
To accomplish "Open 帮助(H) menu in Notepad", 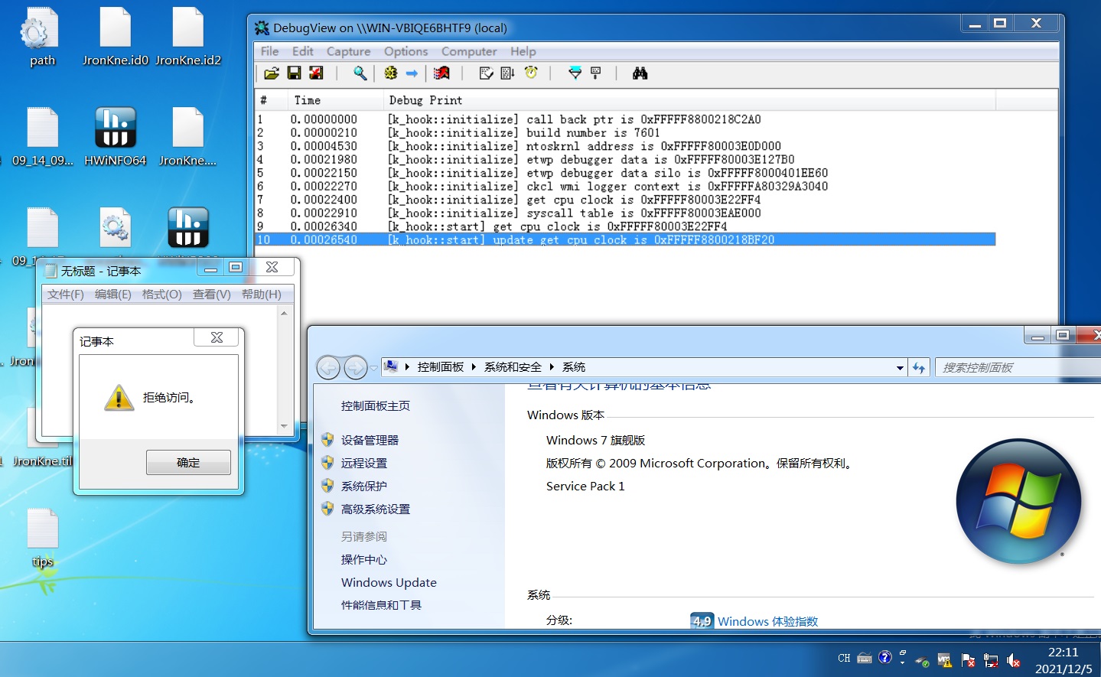I will coord(262,295).
